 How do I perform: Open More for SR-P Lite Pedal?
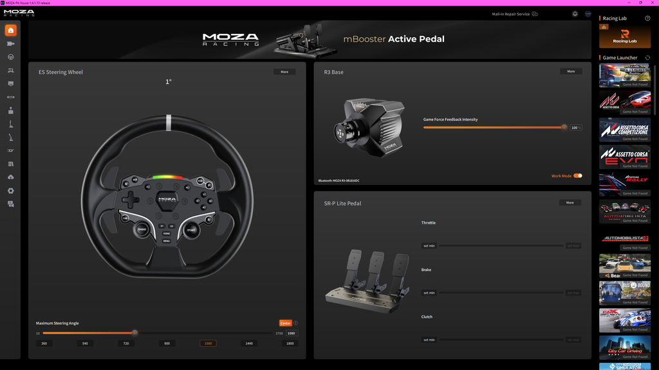pyautogui.click(x=570, y=202)
